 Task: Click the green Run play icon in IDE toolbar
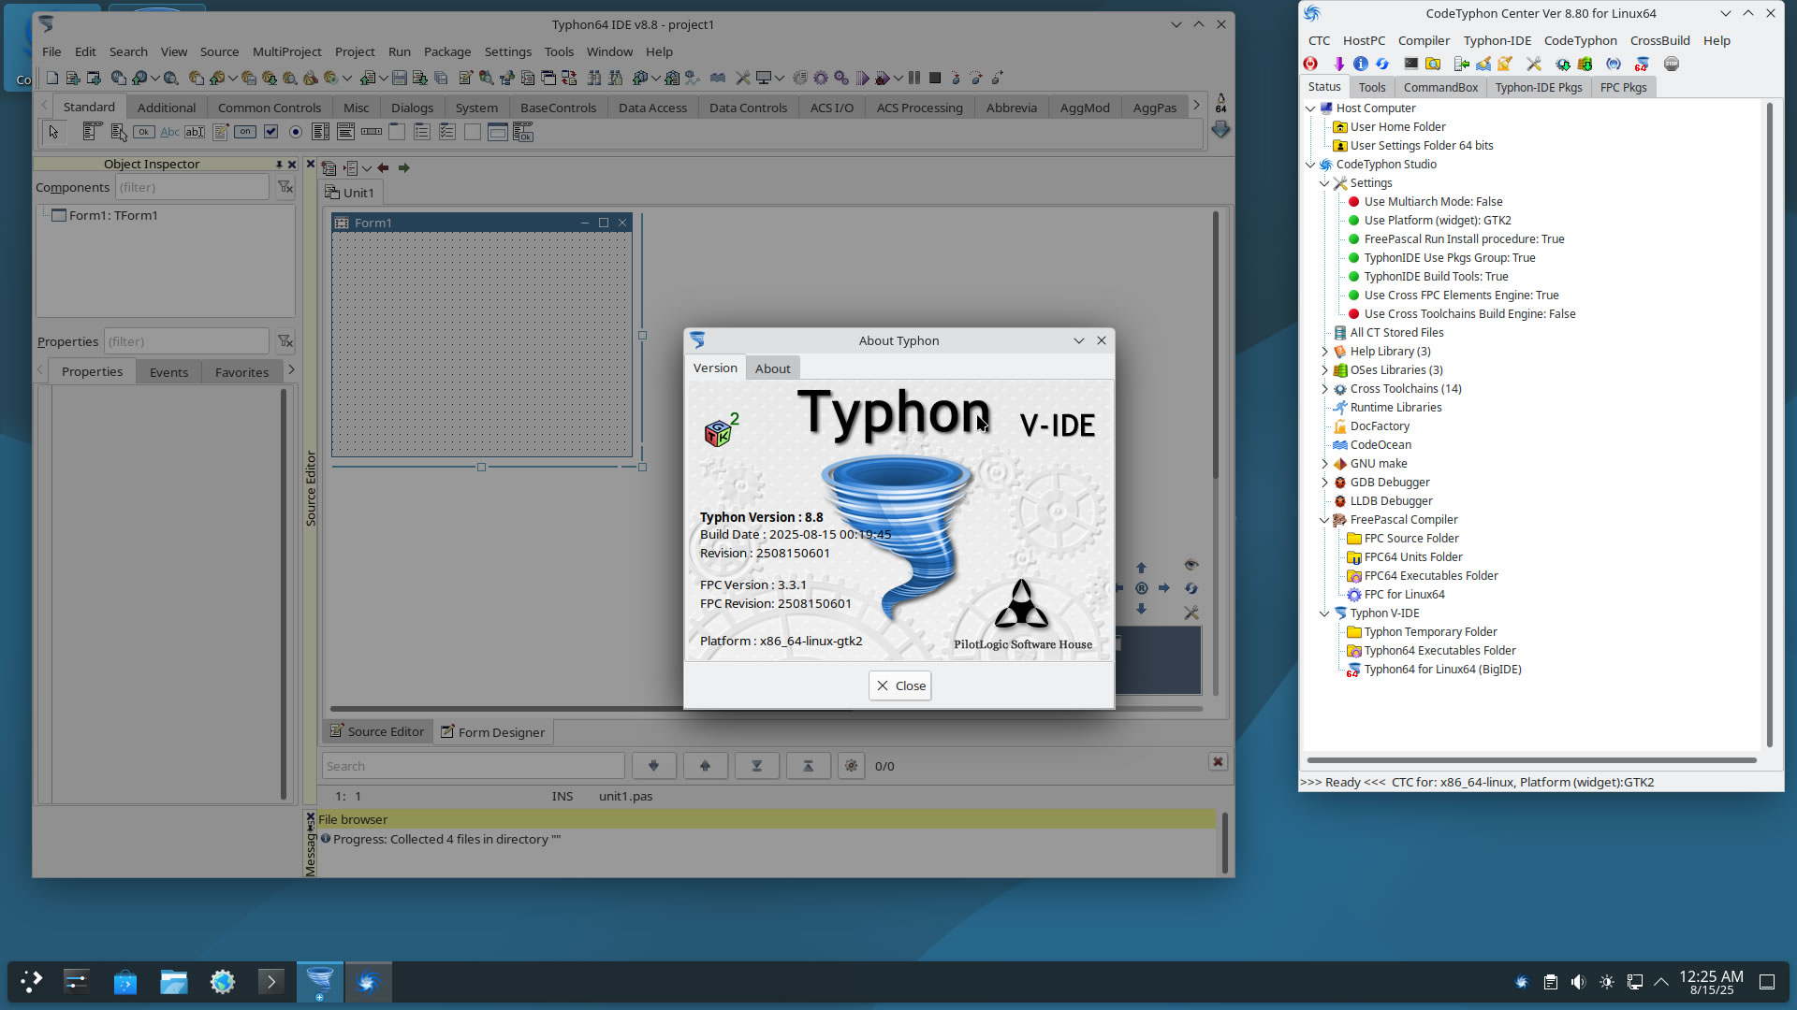[x=862, y=79]
